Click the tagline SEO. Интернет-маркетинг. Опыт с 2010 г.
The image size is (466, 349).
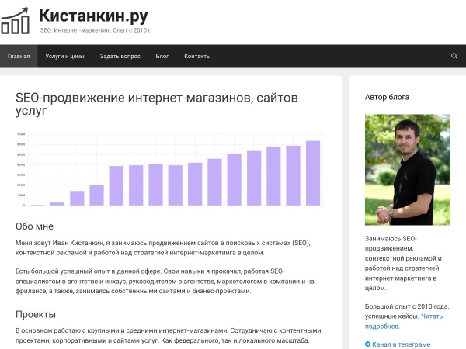tap(96, 30)
